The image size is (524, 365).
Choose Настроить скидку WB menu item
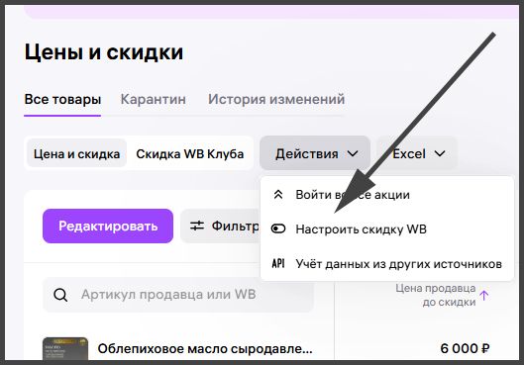click(387, 229)
